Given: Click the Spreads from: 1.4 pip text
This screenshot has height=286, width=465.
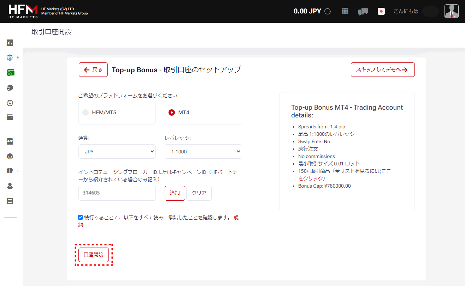Looking at the screenshot, I should (322, 127).
